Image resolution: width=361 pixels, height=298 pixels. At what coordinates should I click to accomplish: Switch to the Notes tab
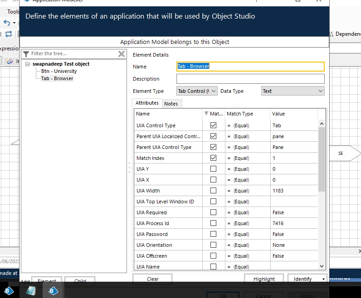tap(171, 104)
